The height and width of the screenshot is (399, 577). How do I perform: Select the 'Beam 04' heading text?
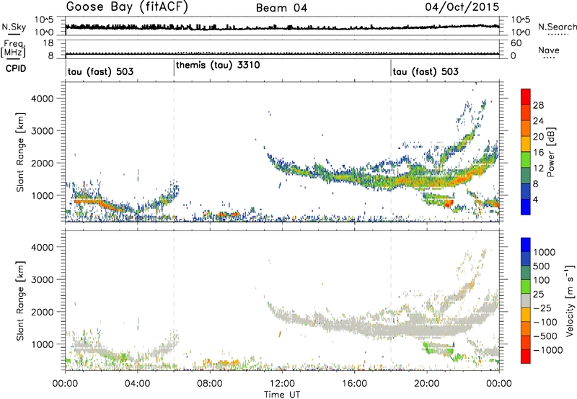coord(281,8)
